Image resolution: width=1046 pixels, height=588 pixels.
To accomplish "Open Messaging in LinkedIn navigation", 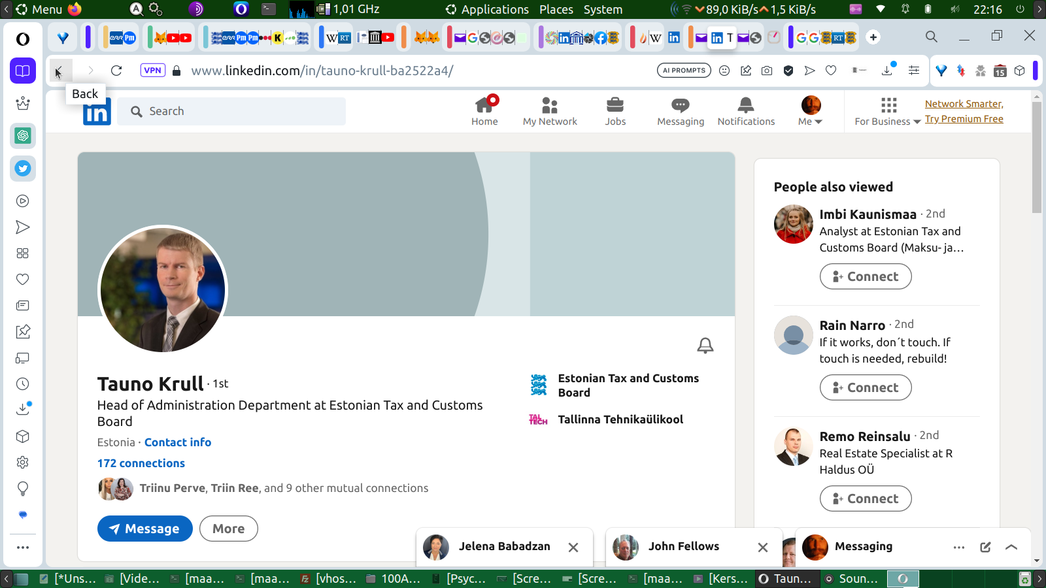I will 681,111.
